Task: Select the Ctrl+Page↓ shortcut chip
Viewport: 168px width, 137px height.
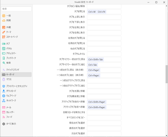Action: [x=94, y=75]
